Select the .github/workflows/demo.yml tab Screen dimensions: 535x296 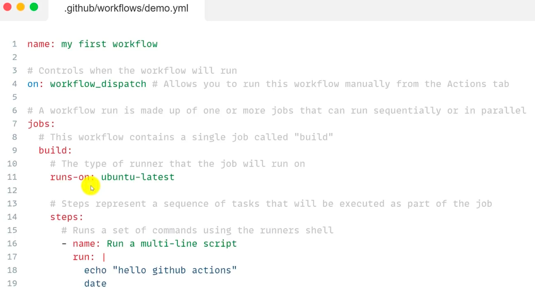click(x=126, y=8)
